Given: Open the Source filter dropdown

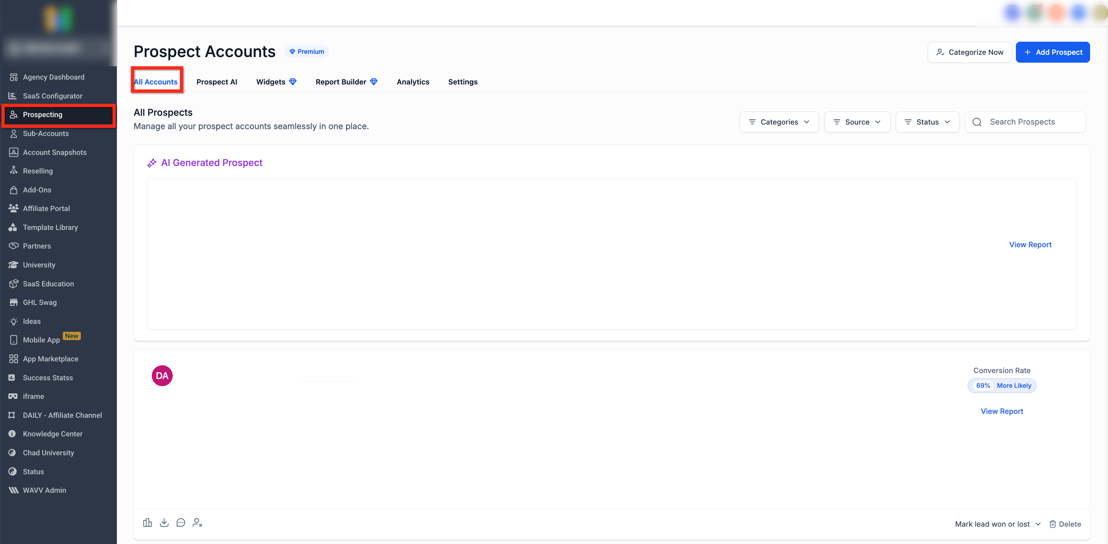Looking at the screenshot, I should tap(857, 122).
